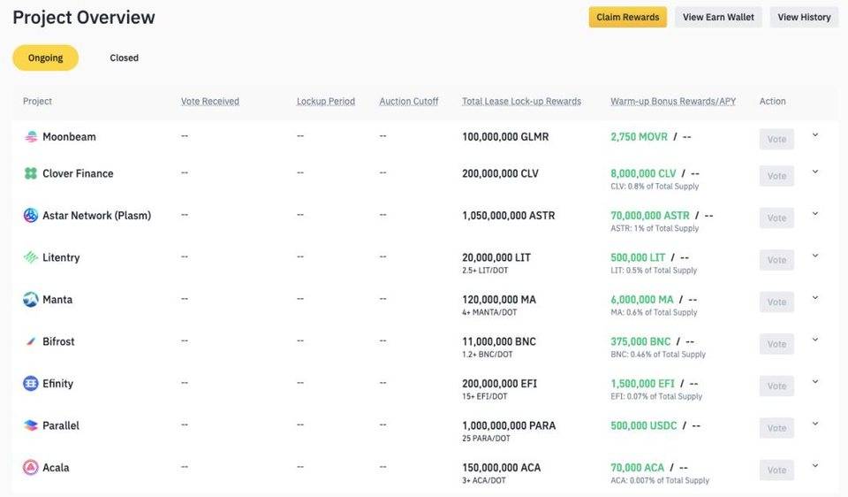This screenshot has width=848, height=497.
Task: Click the Parallel project name
Action: (x=61, y=425)
